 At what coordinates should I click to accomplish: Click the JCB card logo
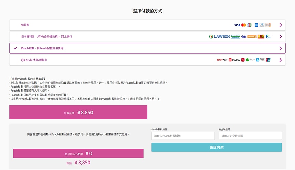[x=250, y=25]
